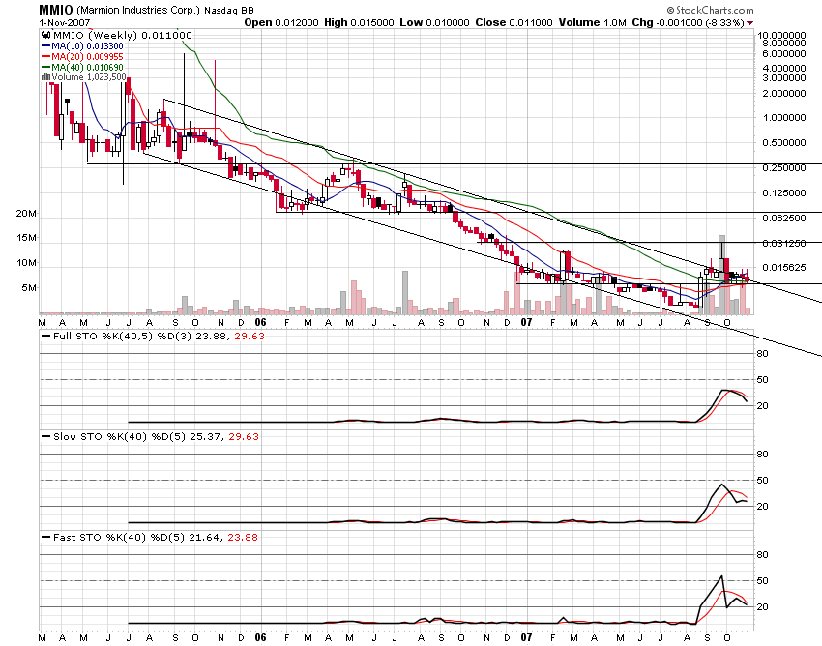Select the MMIO ticker symbol title

tap(57, 10)
